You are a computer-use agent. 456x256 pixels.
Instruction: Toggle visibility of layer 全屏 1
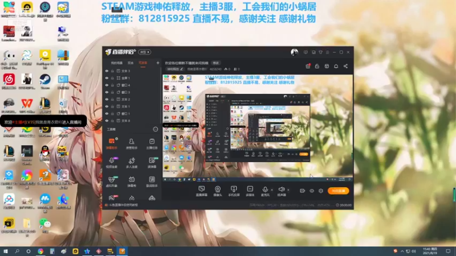point(107,78)
